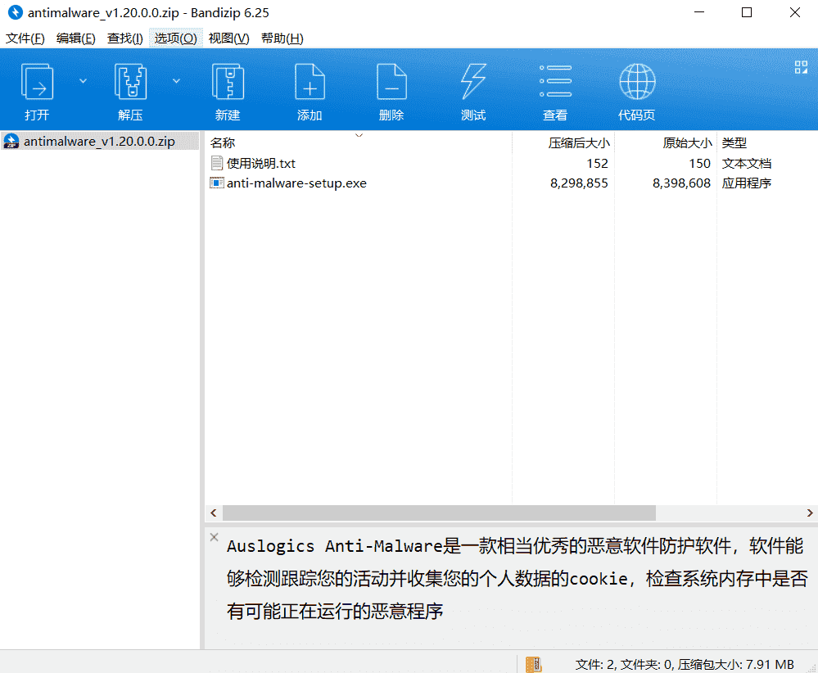Open the 编辑(E) menu
The height and width of the screenshot is (673, 818).
click(75, 38)
